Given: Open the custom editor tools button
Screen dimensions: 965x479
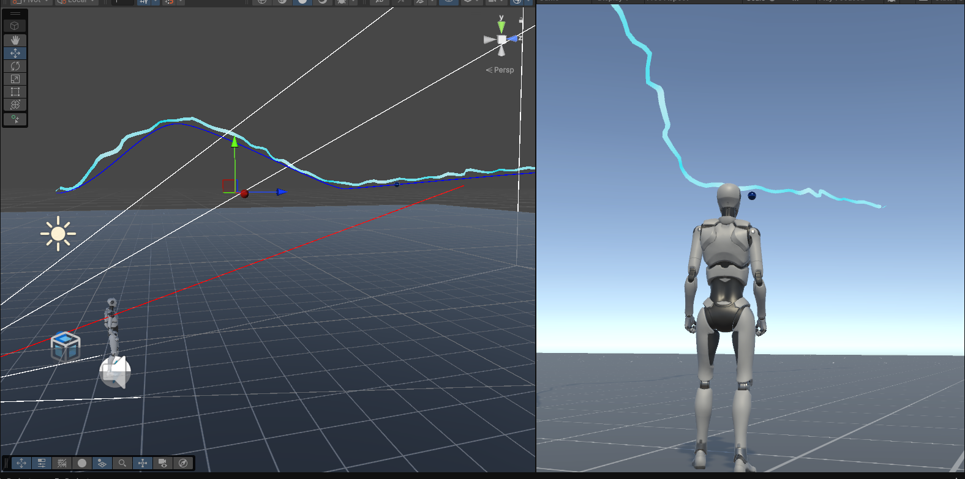Looking at the screenshot, I should pyautogui.click(x=15, y=119).
